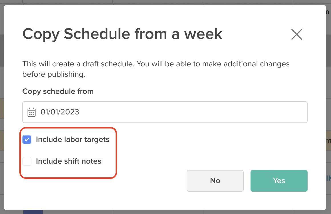The image size is (331, 214).
Task: Toggle the Include labor targets option off
Action: tap(27, 140)
